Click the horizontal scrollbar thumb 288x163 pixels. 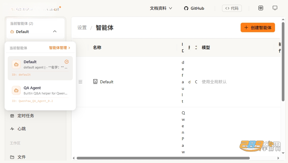163,158
